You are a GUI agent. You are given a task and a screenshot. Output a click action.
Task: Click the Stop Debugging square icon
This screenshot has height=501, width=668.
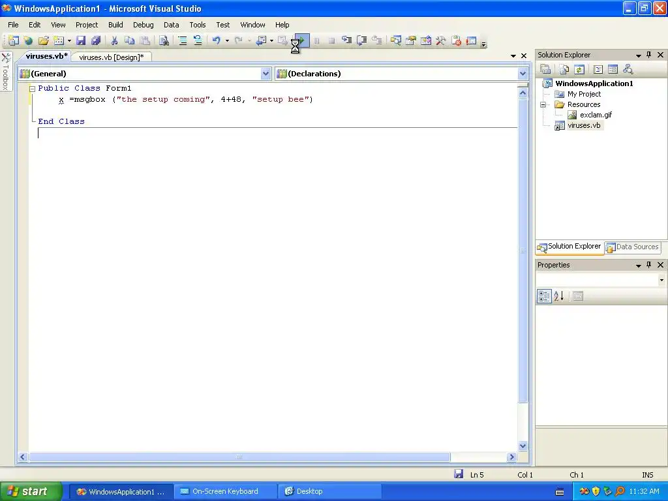(x=331, y=41)
